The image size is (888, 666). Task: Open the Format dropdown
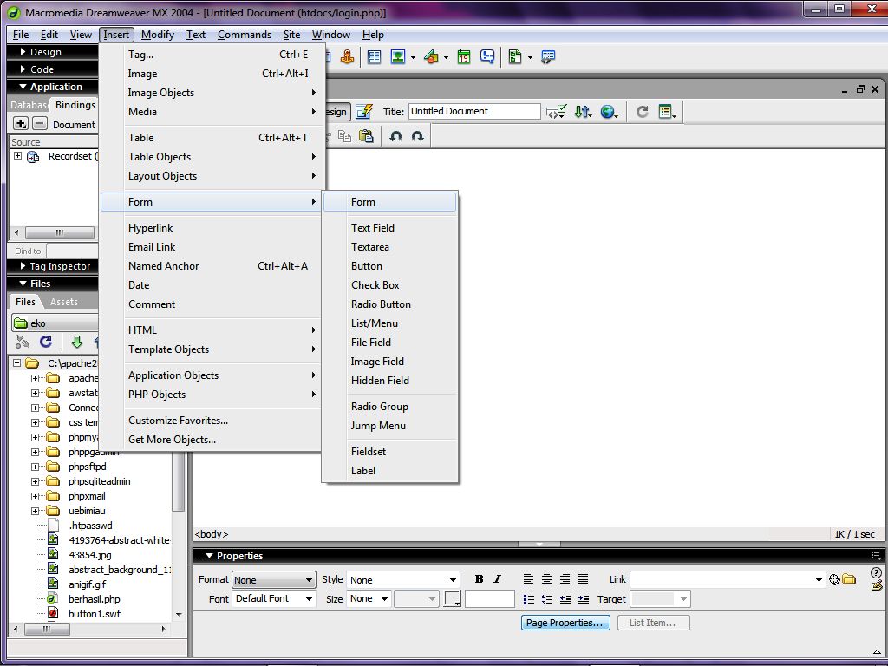point(273,580)
